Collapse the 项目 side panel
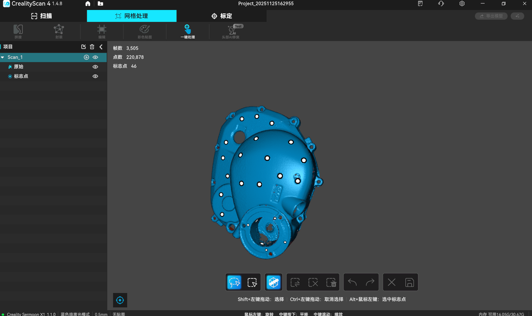Screen dimensions: 532x316 [101, 47]
